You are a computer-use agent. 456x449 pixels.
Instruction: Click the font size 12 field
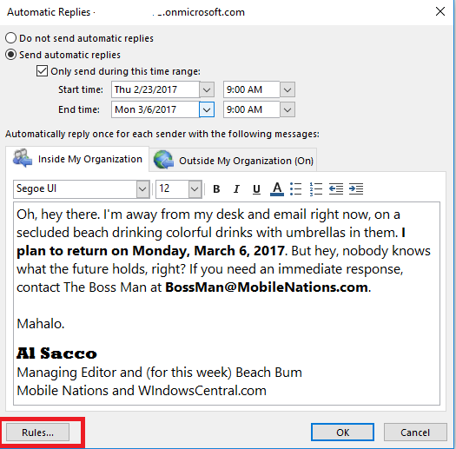172,189
